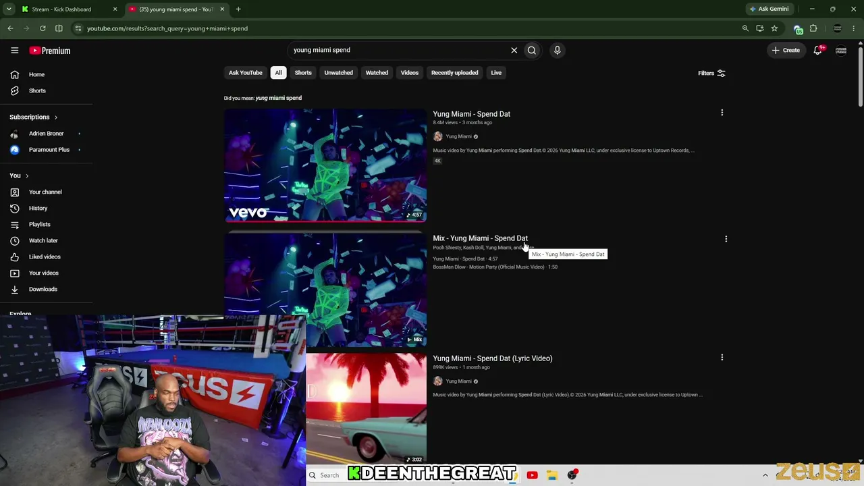This screenshot has height=486, width=864.
Task: Open more actions for Yung Miami - Spend Dat
Action: pos(722,113)
